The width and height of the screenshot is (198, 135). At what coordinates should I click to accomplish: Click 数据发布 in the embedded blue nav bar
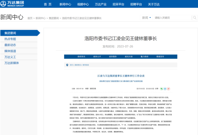click(160, 57)
